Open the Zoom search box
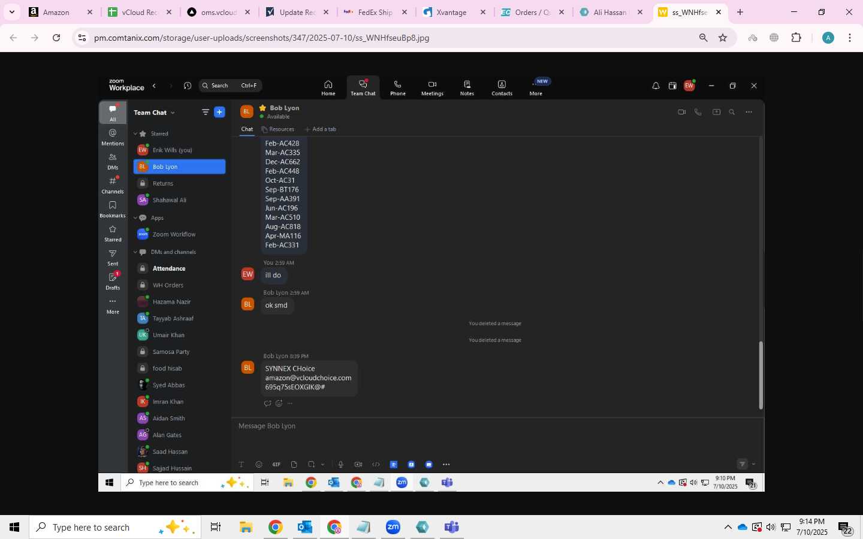The height and width of the screenshot is (539, 863). click(x=230, y=86)
